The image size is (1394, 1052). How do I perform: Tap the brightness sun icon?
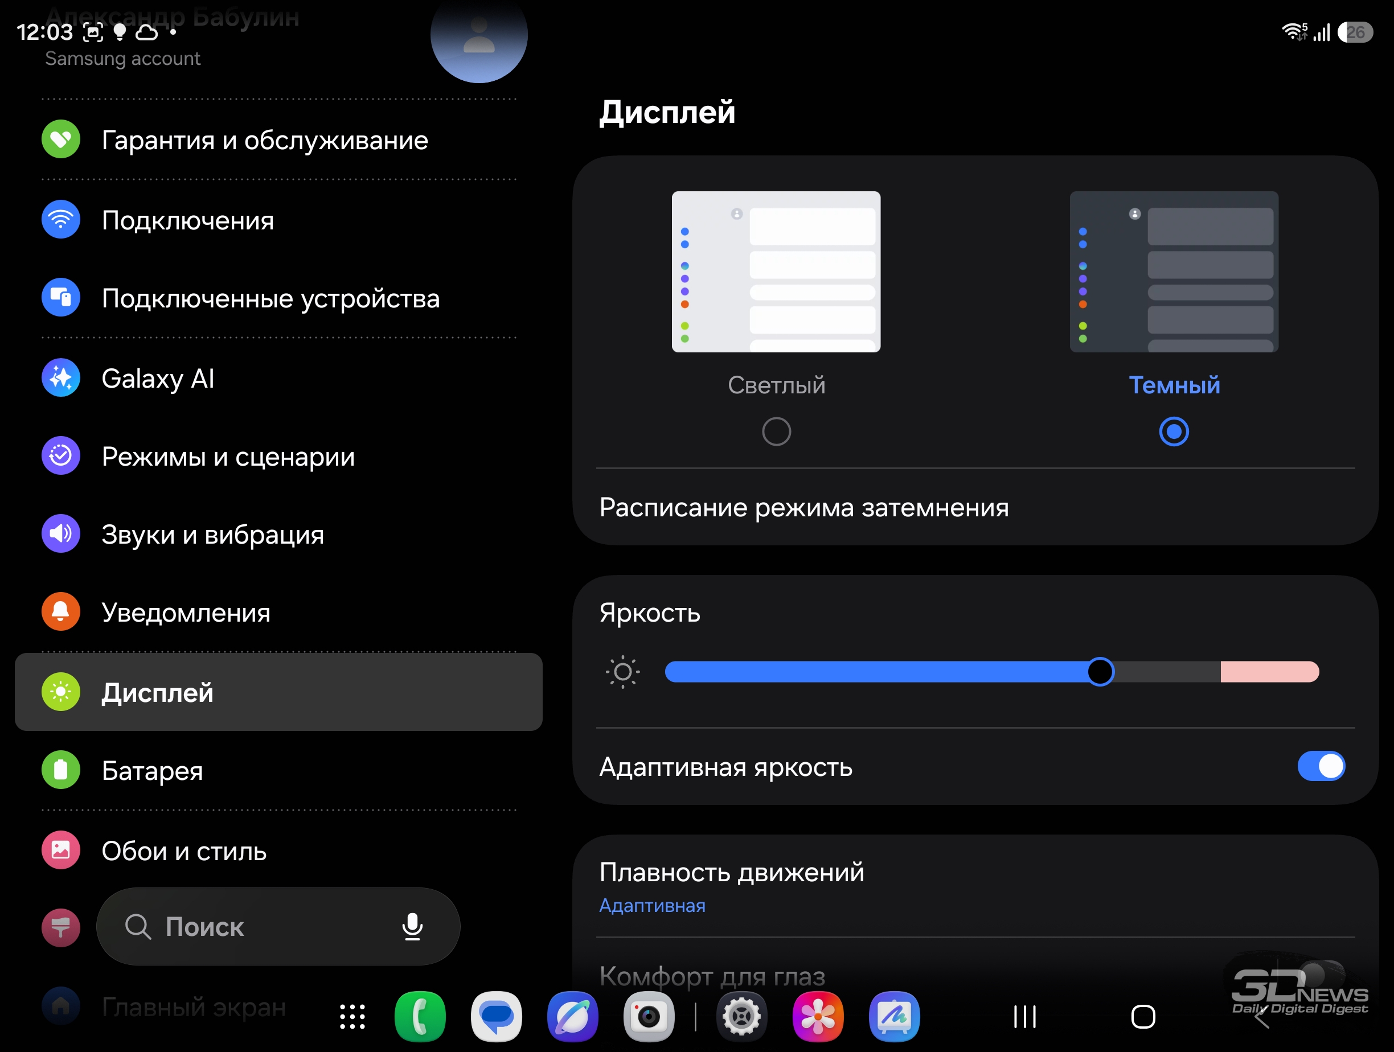click(x=622, y=672)
